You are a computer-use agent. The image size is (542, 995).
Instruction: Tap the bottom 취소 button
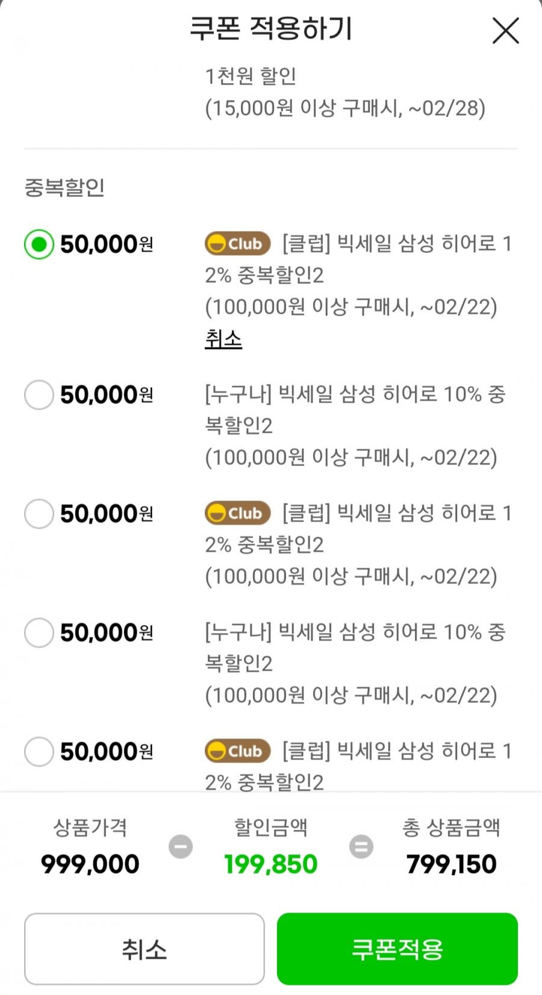point(145,949)
